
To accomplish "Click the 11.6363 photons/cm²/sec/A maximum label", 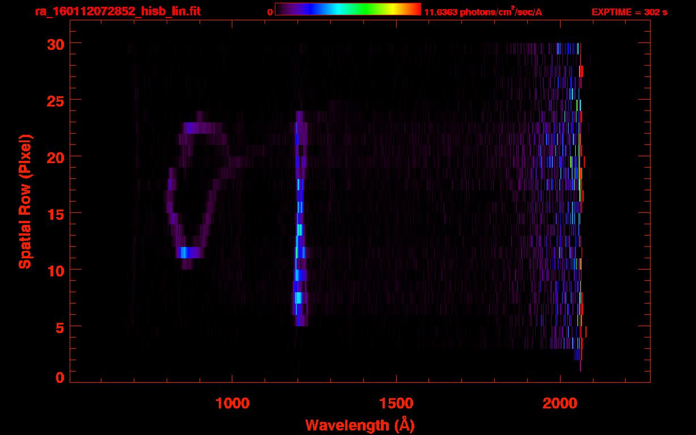I will point(483,11).
